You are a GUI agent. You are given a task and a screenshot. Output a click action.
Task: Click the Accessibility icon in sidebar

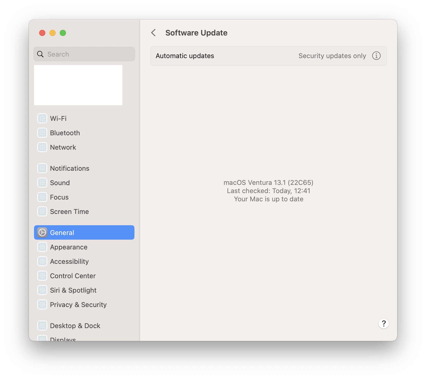point(42,261)
